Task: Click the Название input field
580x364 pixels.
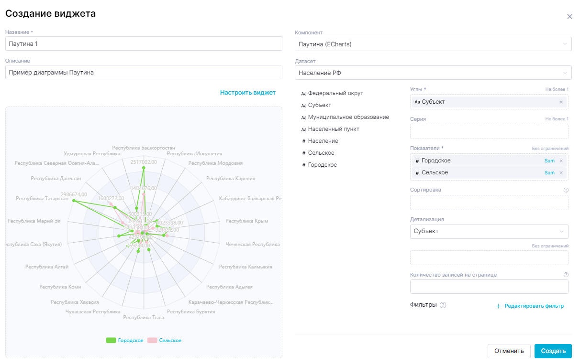Action: click(144, 44)
